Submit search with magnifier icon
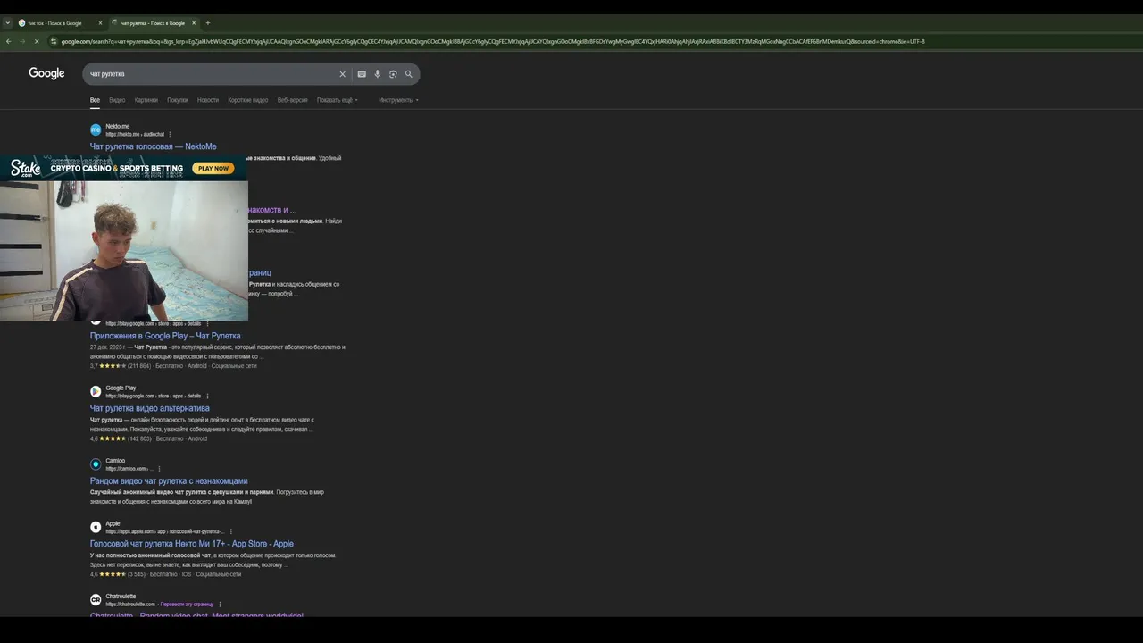Viewport: 1143px width, 643px height. [x=409, y=74]
